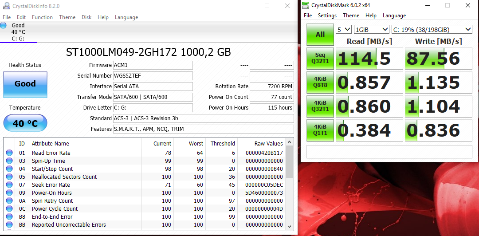Run the 4KiB Q8T8 benchmark
The height and width of the screenshot is (236, 479).
point(320,83)
